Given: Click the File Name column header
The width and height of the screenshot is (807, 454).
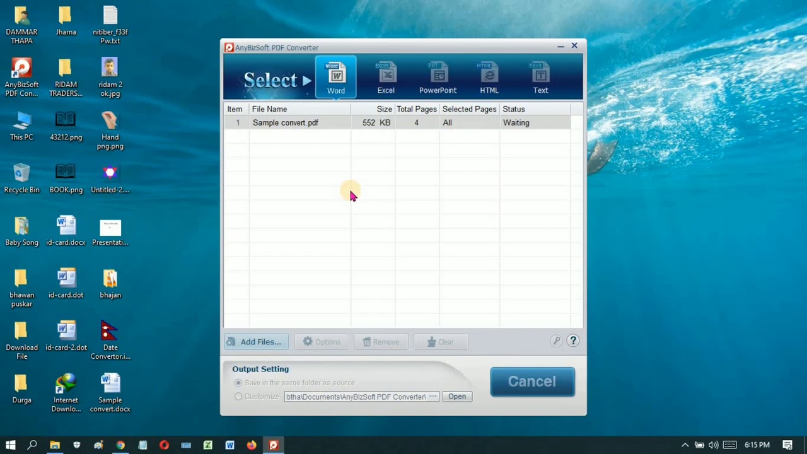Looking at the screenshot, I should (x=300, y=109).
